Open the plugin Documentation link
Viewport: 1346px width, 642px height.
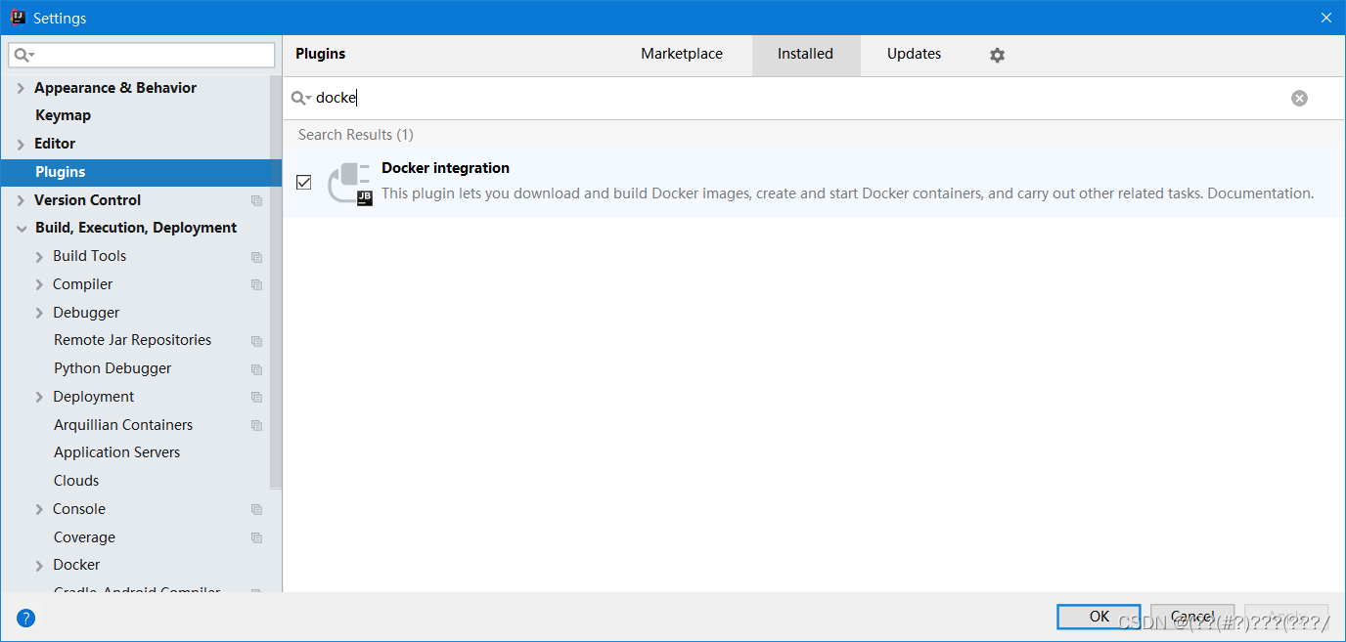(1260, 193)
